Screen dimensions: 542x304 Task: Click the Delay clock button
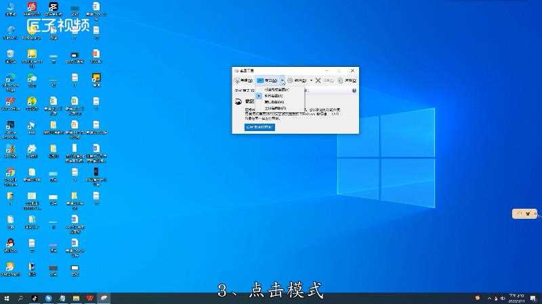(297, 80)
